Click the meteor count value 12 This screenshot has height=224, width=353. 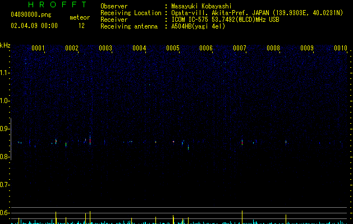pyautogui.click(x=81, y=26)
